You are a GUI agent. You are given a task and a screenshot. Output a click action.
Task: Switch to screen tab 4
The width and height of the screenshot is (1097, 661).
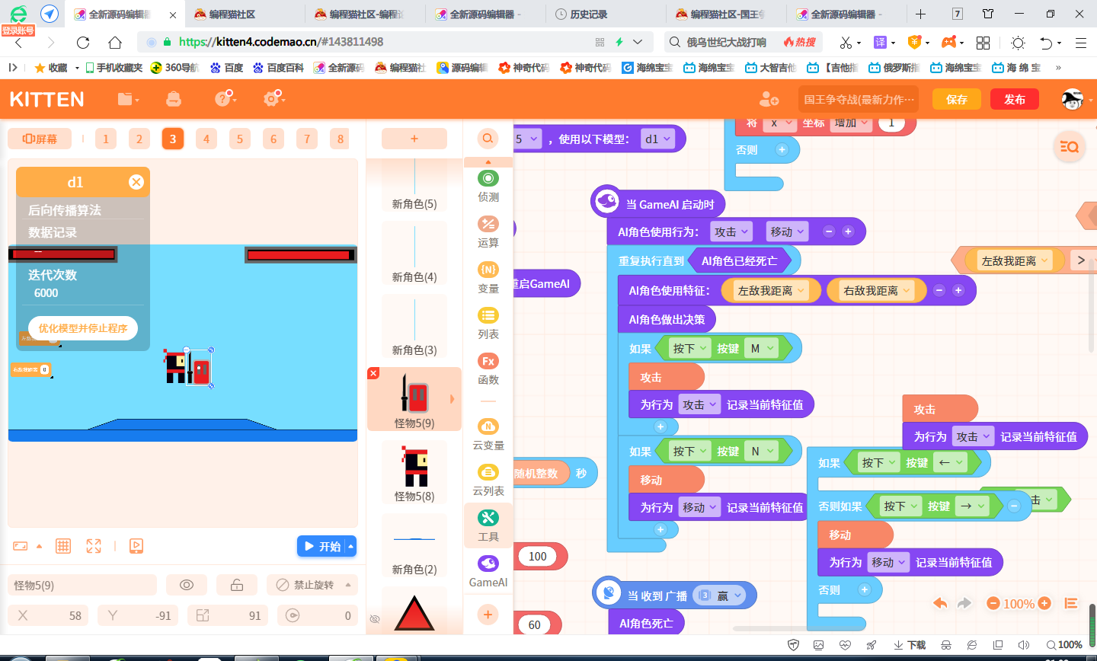pyautogui.click(x=206, y=139)
